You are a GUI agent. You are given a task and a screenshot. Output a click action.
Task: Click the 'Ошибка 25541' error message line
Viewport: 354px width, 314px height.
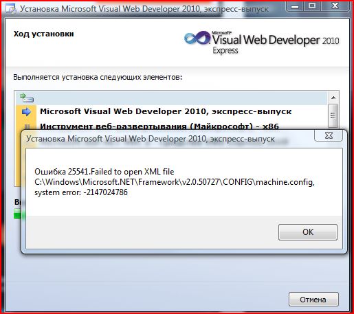tap(104, 172)
